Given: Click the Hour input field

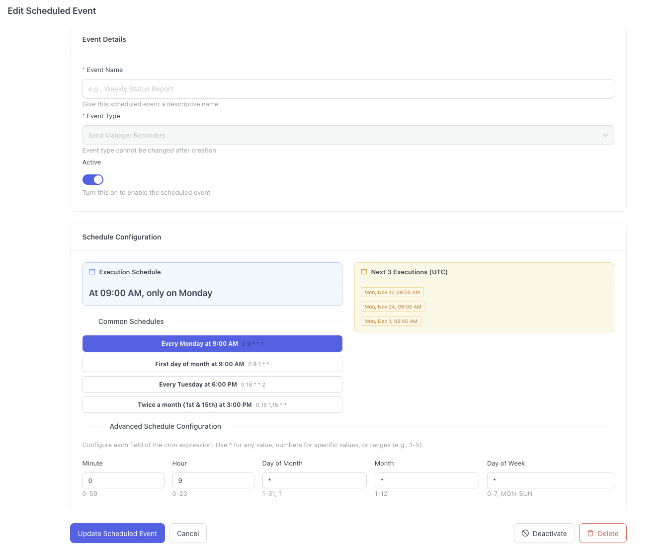Looking at the screenshot, I should point(213,480).
